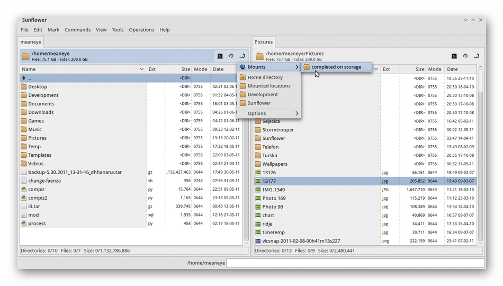503x286 pixels.
Task: Click the Name column sort arrow in left pane
Action: (141, 69)
